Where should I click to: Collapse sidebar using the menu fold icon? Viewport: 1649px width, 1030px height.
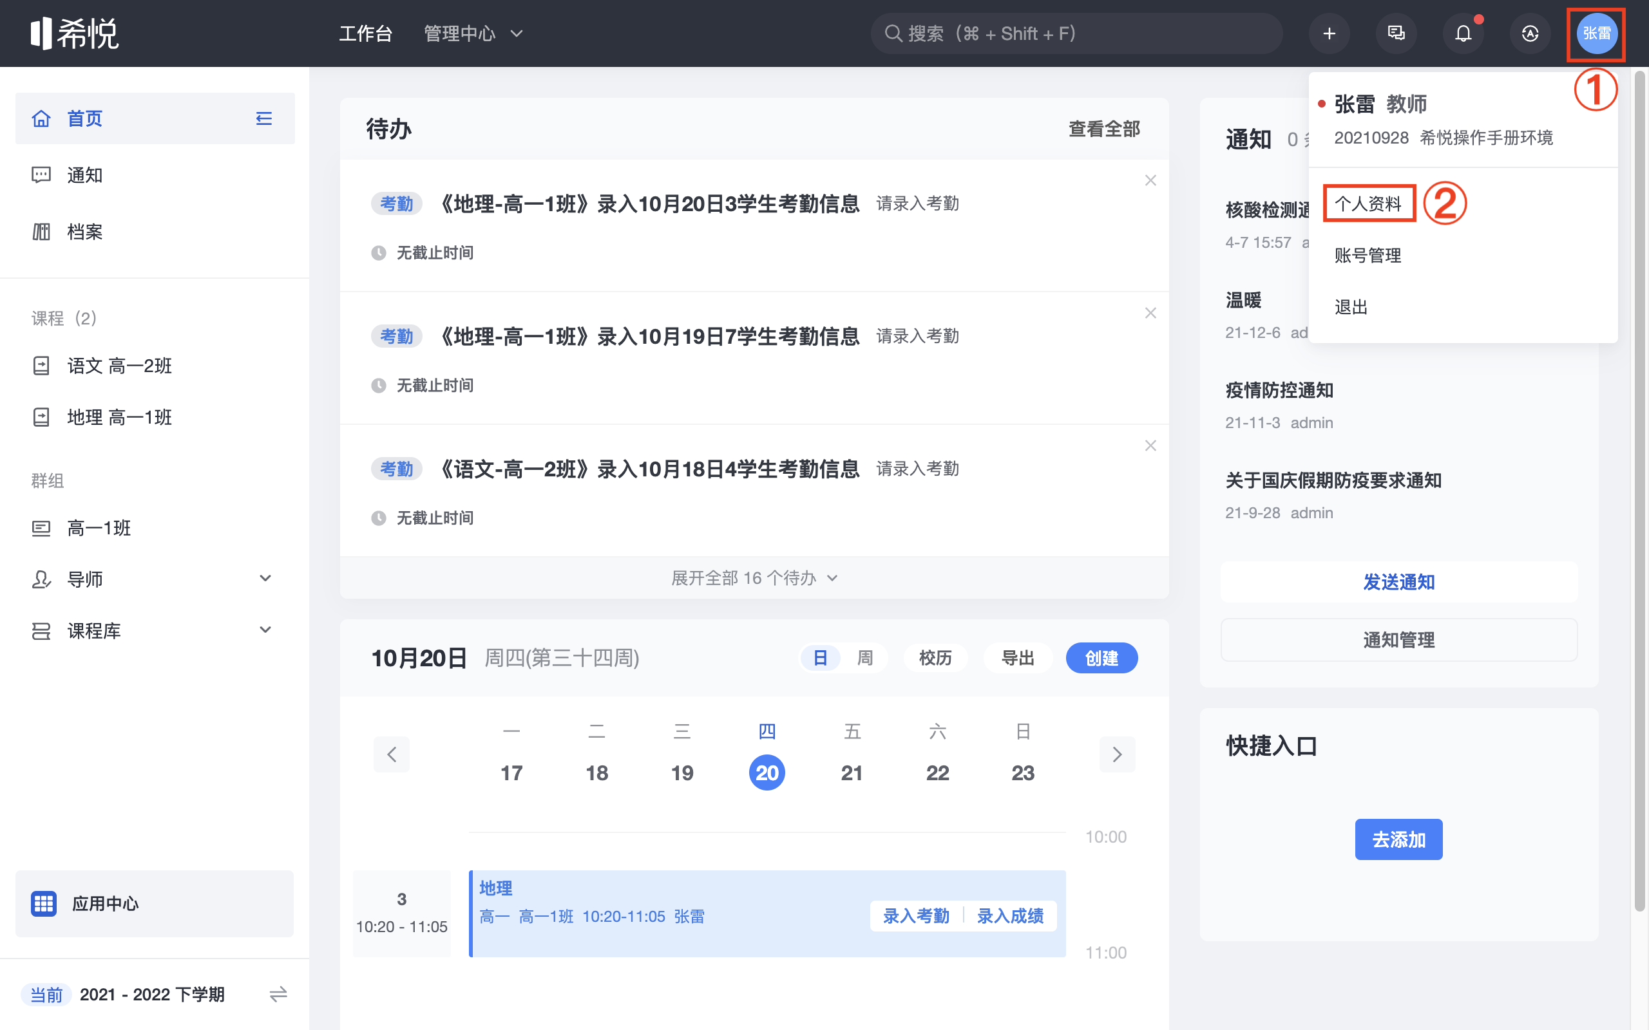click(263, 118)
